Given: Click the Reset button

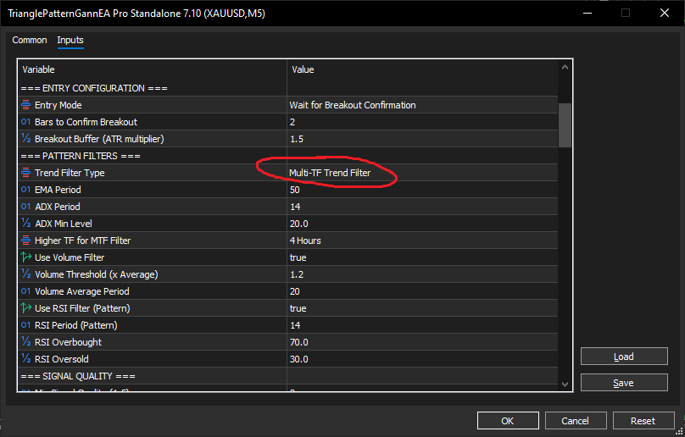Looking at the screenshot, I should pos(643,421).
